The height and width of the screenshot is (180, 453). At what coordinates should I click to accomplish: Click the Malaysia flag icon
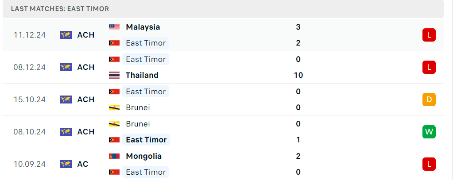click(x=114, y=27)
